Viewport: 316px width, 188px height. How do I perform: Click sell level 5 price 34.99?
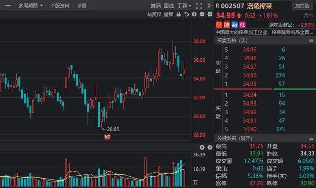pyautogui.click(x=249, y=49)
